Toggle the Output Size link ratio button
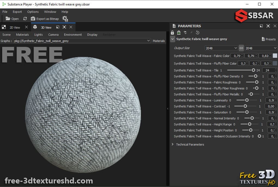This screenshot has width=278, height=187. [241, 48]
